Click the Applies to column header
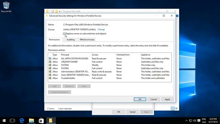220x124 pixels. pyautogui.click(x=146, y=55)
